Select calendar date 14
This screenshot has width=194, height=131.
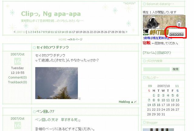click(x=149, y=105)
